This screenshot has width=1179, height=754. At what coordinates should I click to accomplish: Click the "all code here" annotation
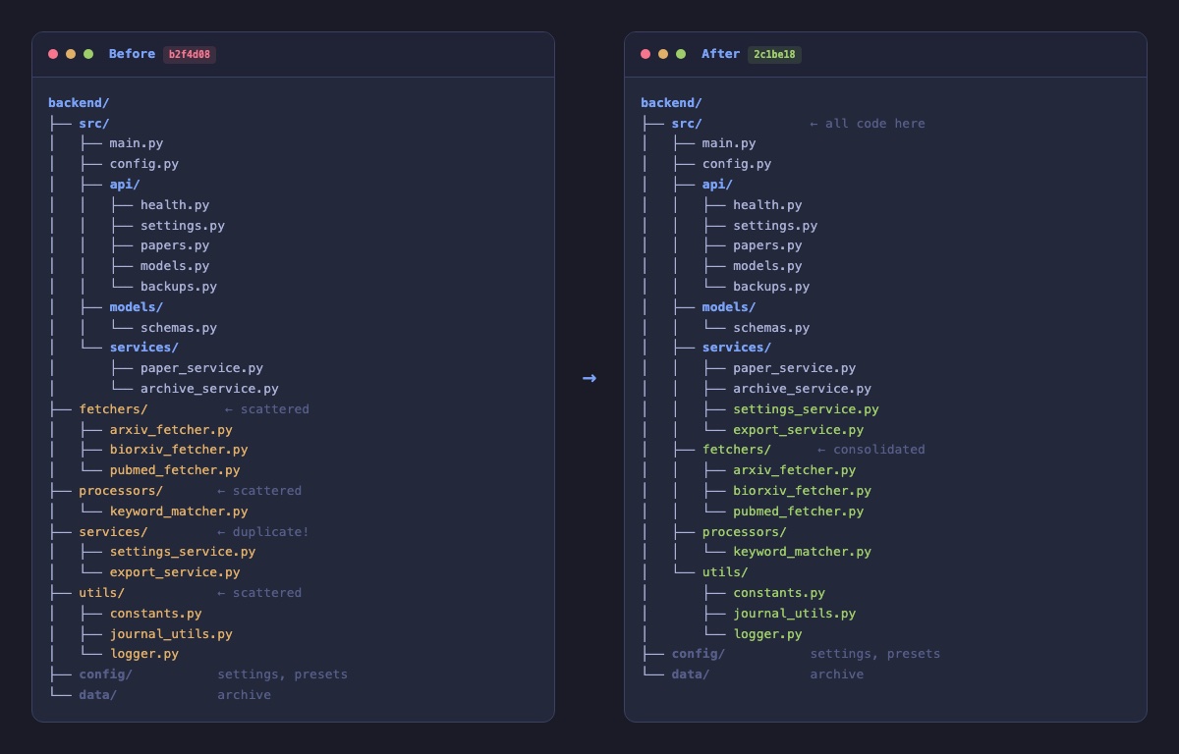point(867,124)
